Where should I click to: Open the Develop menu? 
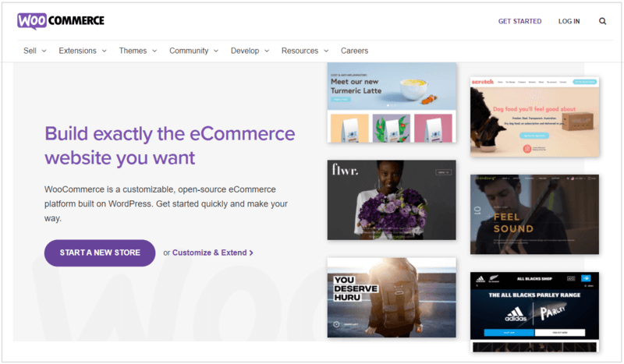click(x=245, y=51)
